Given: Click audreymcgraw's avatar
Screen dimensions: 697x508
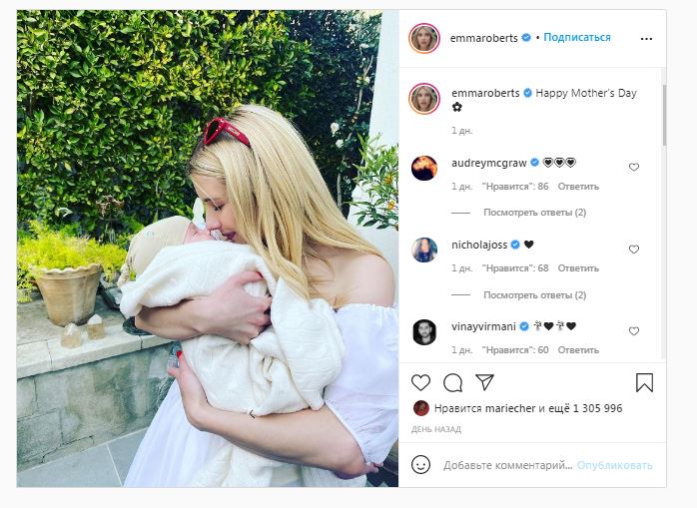Looking at the screenshot, I should point(424,168).
